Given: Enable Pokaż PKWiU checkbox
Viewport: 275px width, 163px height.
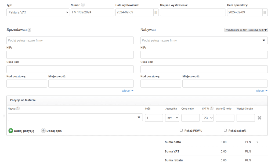Looking at the screenshot, I should (x=182, y=130).
